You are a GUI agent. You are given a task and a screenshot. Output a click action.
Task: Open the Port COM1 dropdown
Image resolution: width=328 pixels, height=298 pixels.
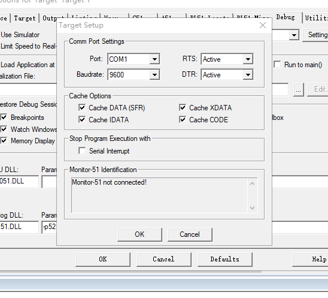[x=154, y=59]
